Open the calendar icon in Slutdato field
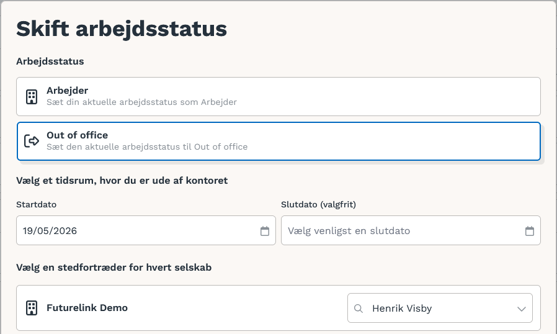This screenshot has width=557, height=334. [x=530, y=231]
